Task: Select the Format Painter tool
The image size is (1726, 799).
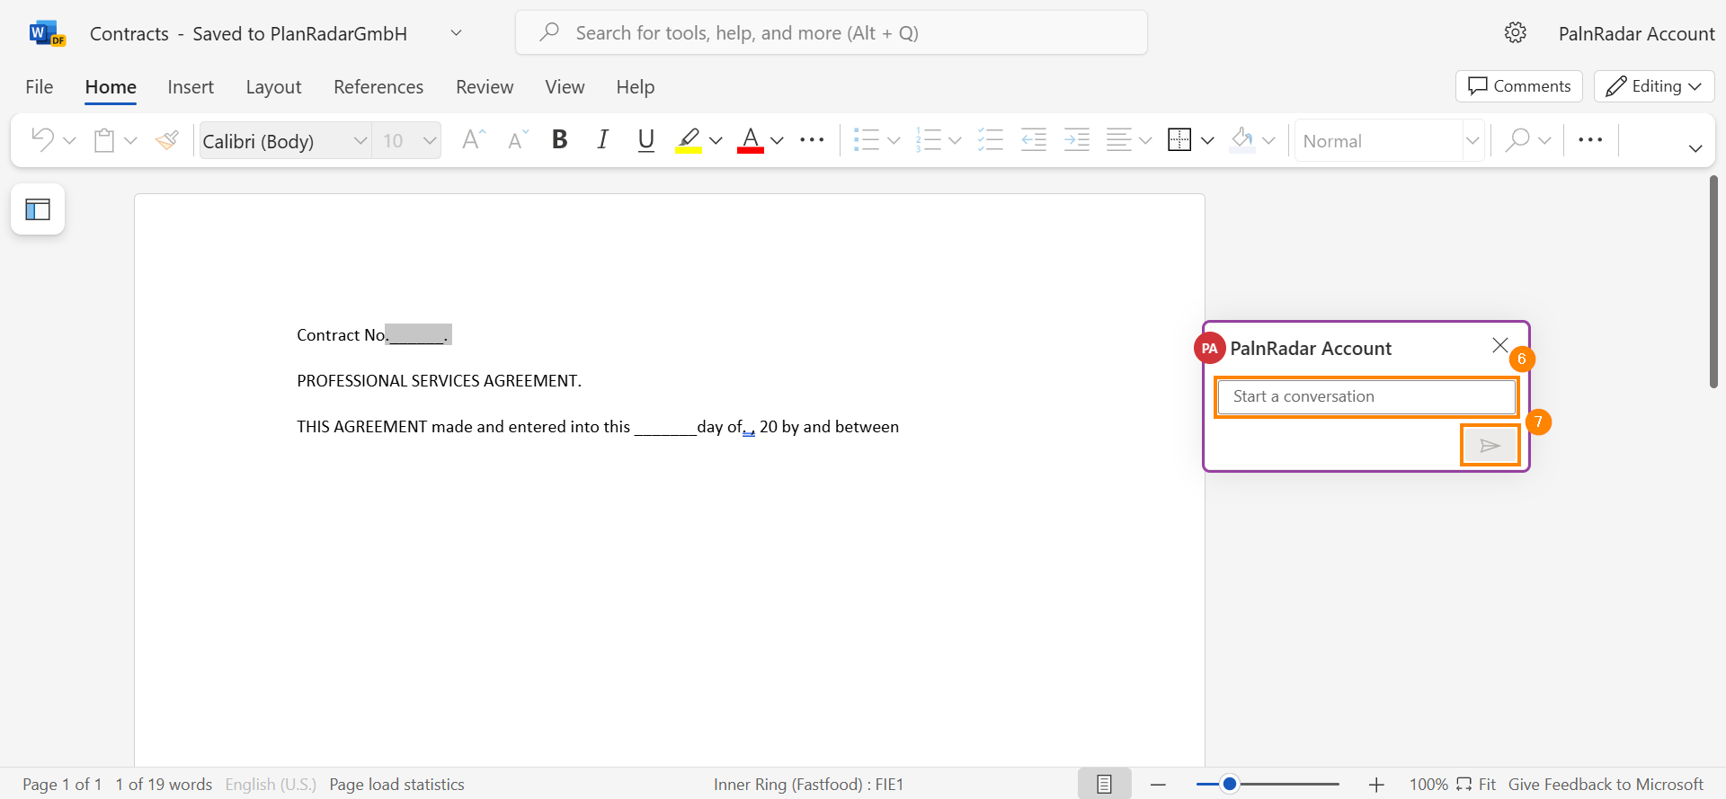Action: click(x=166, y=140)
